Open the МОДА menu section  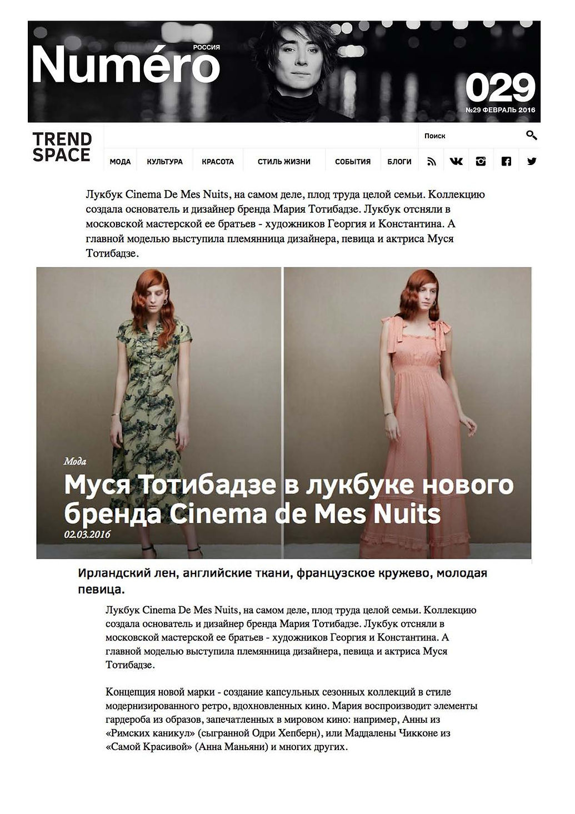coord(120,162)
